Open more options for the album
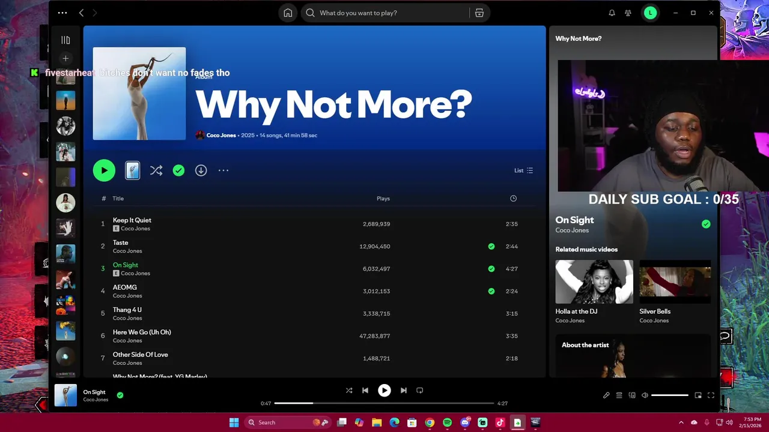 coord(223,170)
